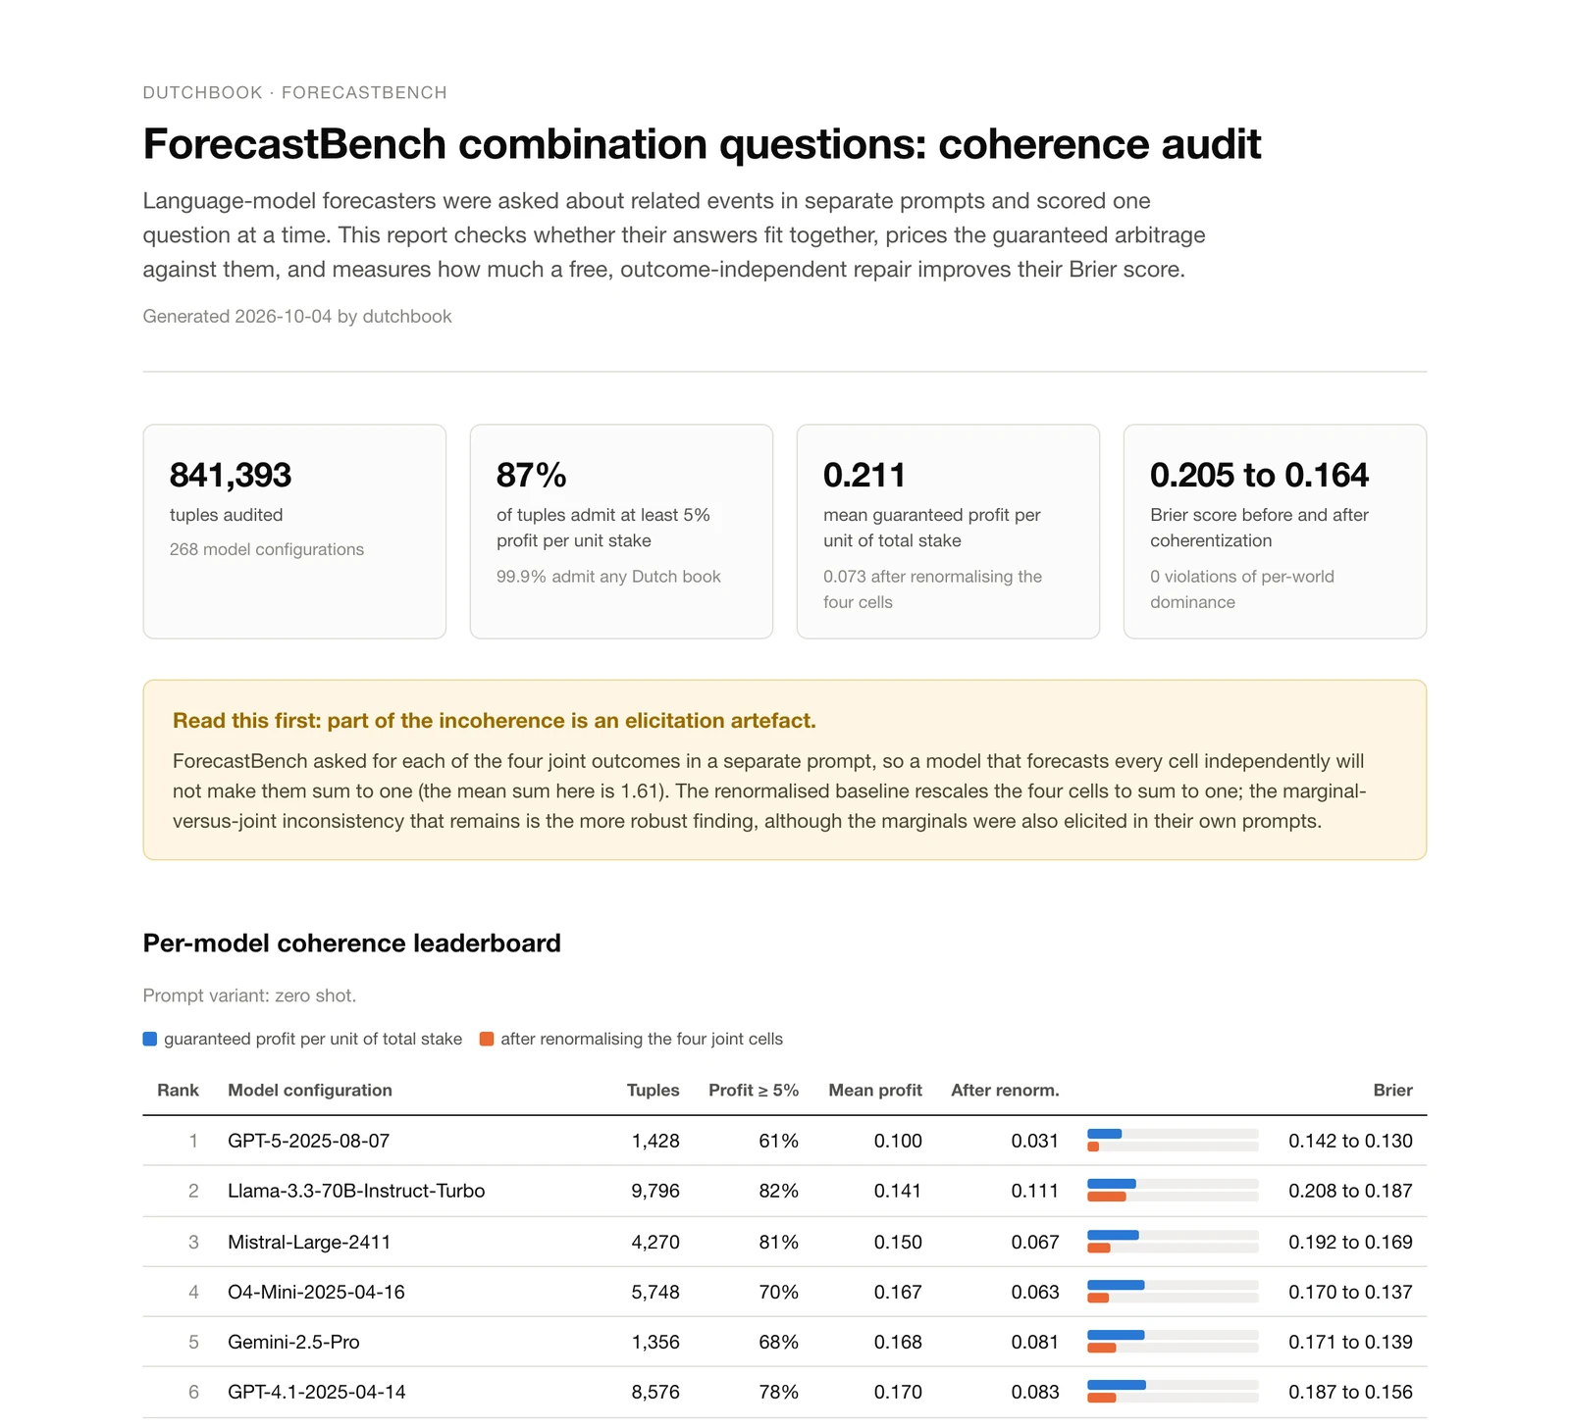Click the report title coherence audit heading
Image resolution: width=1570 pixels, height=1427 pixels.
[703, 144]
